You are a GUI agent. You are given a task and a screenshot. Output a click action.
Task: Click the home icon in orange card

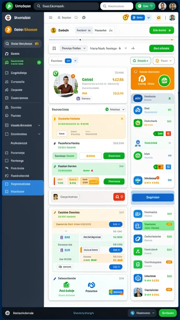(142, 79)
